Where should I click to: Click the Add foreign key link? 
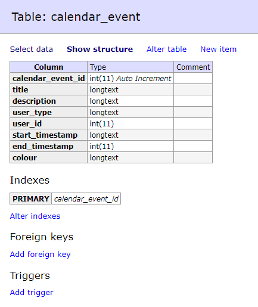pos(41,255)
